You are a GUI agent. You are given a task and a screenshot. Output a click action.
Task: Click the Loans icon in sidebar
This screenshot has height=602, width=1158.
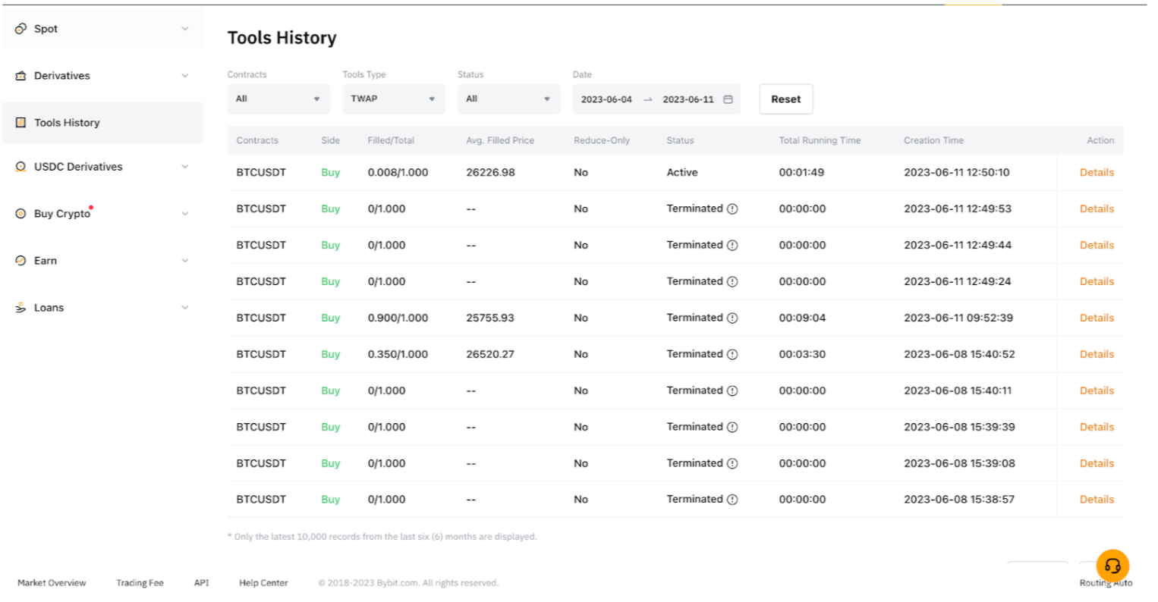point(20,308)
